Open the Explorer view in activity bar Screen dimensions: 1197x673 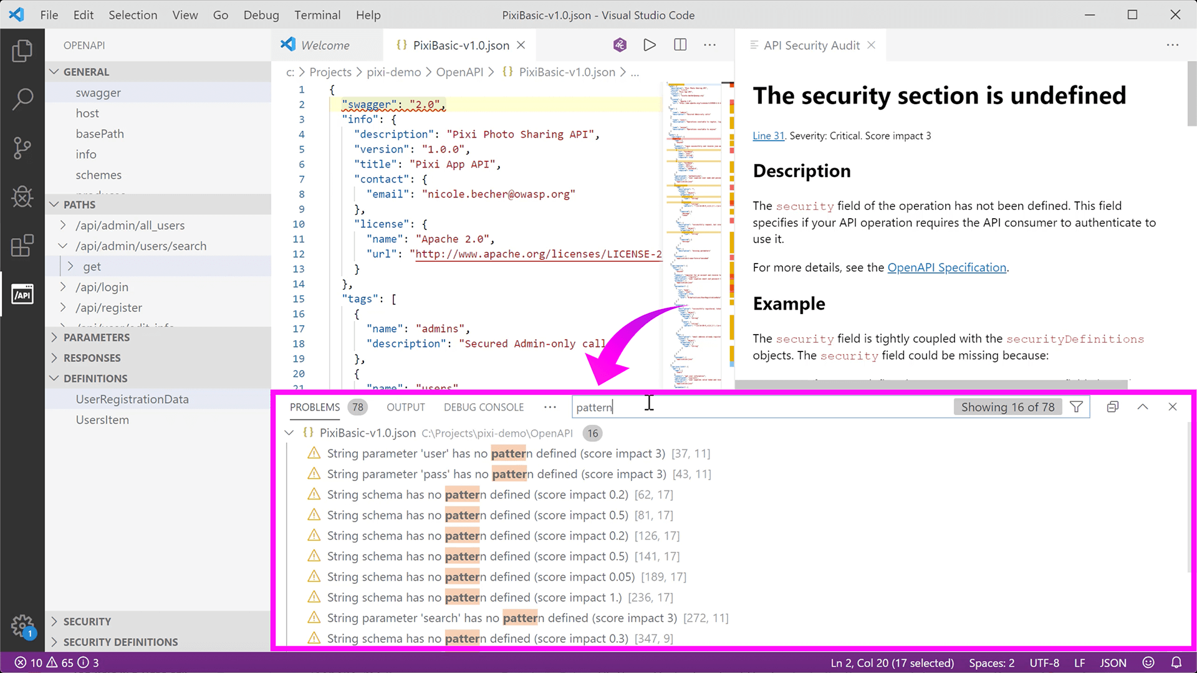click(x=22, y=50)
